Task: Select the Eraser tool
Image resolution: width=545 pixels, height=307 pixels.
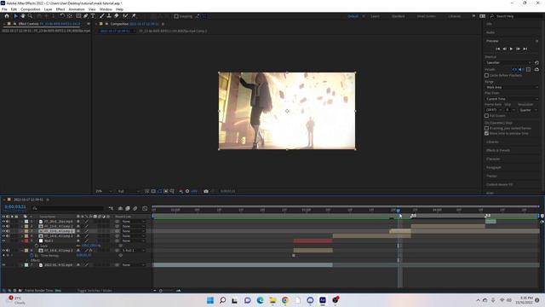Action: [117, 16]
